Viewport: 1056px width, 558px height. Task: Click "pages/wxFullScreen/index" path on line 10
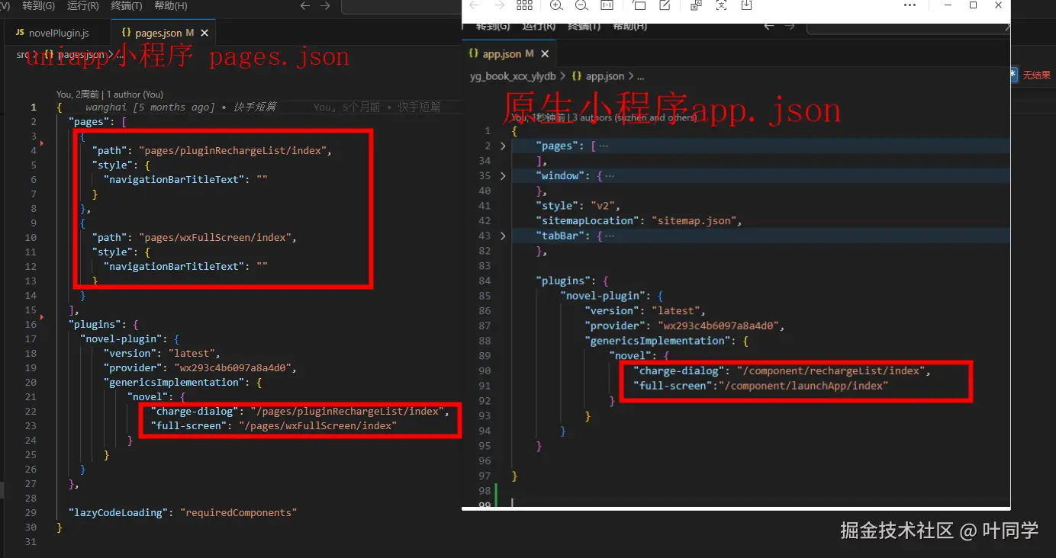[x=214, y=238]
